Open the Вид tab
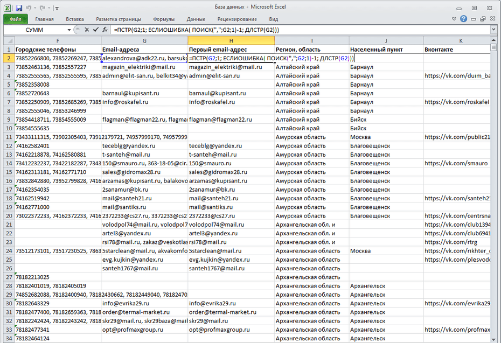 pos(274,19)
